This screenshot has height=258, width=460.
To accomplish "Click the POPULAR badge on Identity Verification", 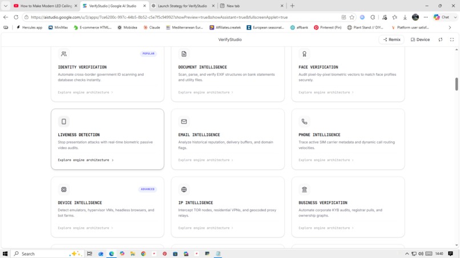I will (x=148, y=54).
